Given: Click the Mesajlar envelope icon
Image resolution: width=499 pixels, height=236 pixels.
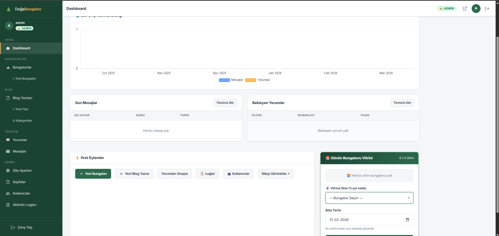Looking at the screenshot, I should pyautogui.click(x=8, y=151).
